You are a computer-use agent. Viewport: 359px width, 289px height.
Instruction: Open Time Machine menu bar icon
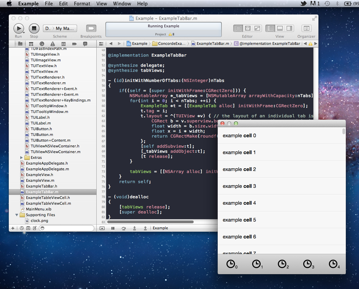[x=327, y=3]
